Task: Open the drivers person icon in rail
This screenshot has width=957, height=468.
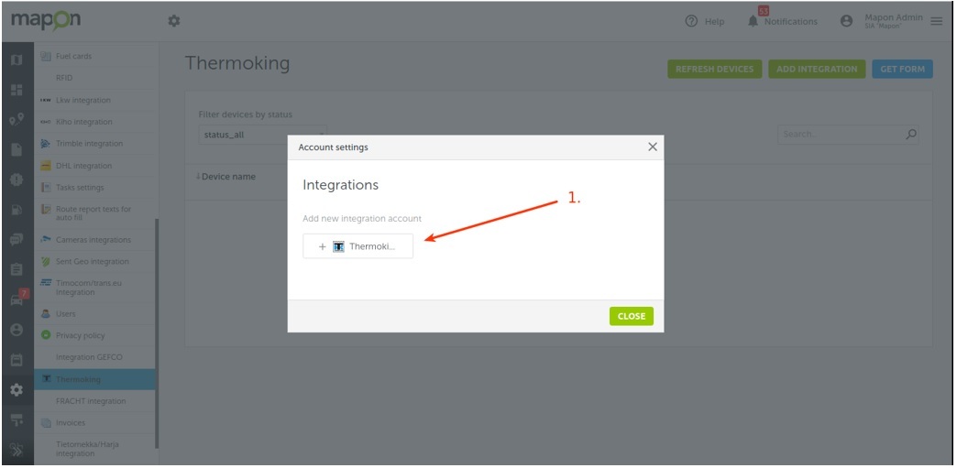Action: (16, 330)
